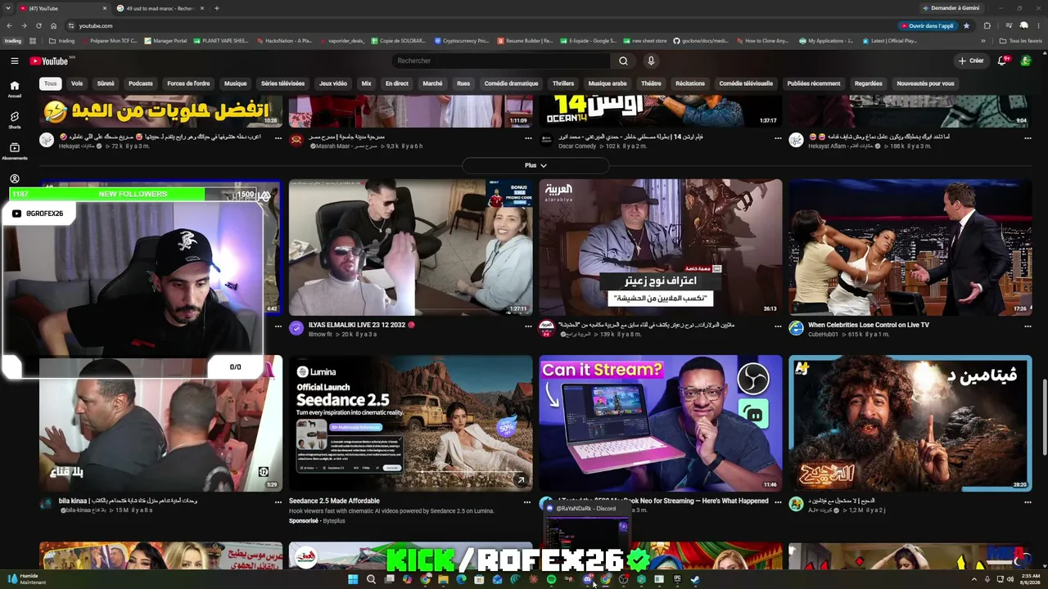Image resolution: width=1048 pixels, height=589 pixels.
Task: Click the search magnifier button
Action: coord(623,61)
